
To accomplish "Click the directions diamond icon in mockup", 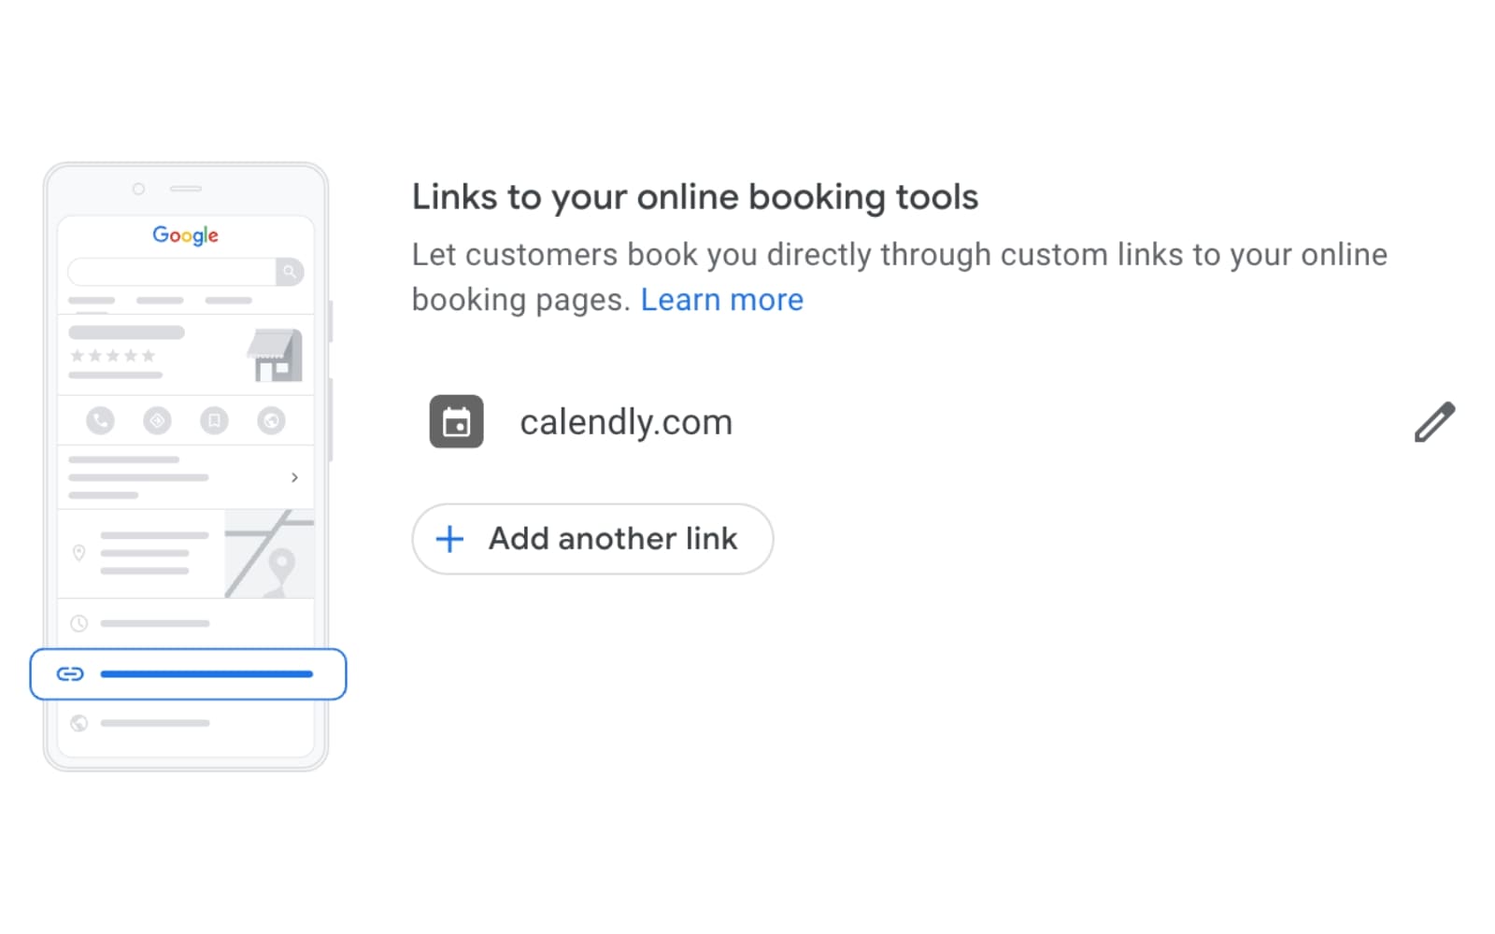I will pyautogui.click(x=157, y=421).
